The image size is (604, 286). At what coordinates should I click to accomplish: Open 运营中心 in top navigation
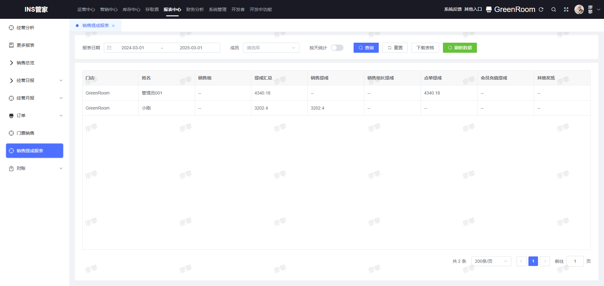coord(86,9)
